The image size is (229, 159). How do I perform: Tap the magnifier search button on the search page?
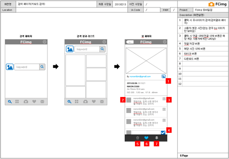(42, 67)
